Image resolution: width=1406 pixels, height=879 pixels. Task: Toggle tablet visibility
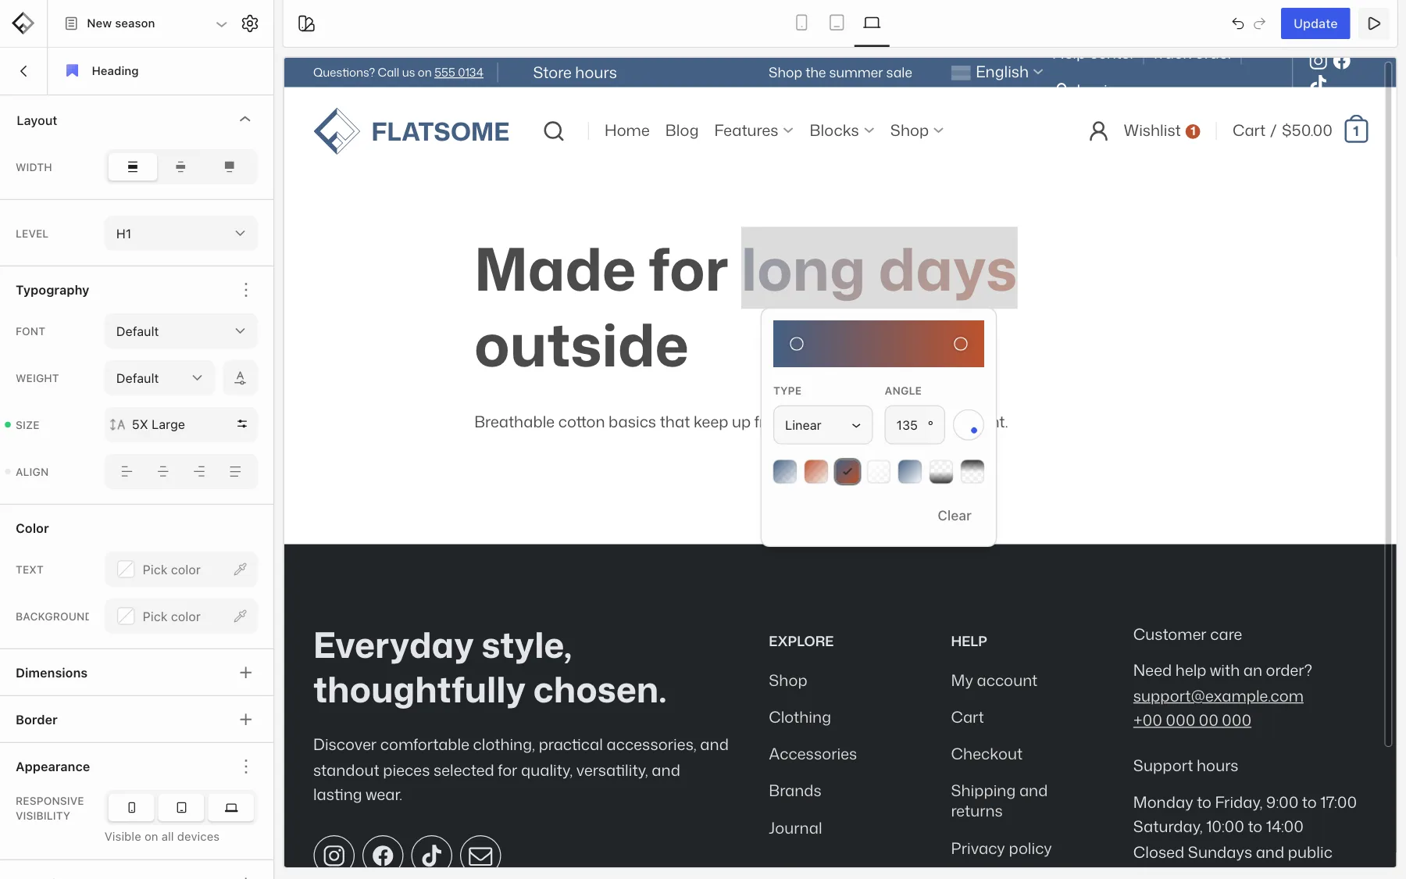click(x=181, y=807)
